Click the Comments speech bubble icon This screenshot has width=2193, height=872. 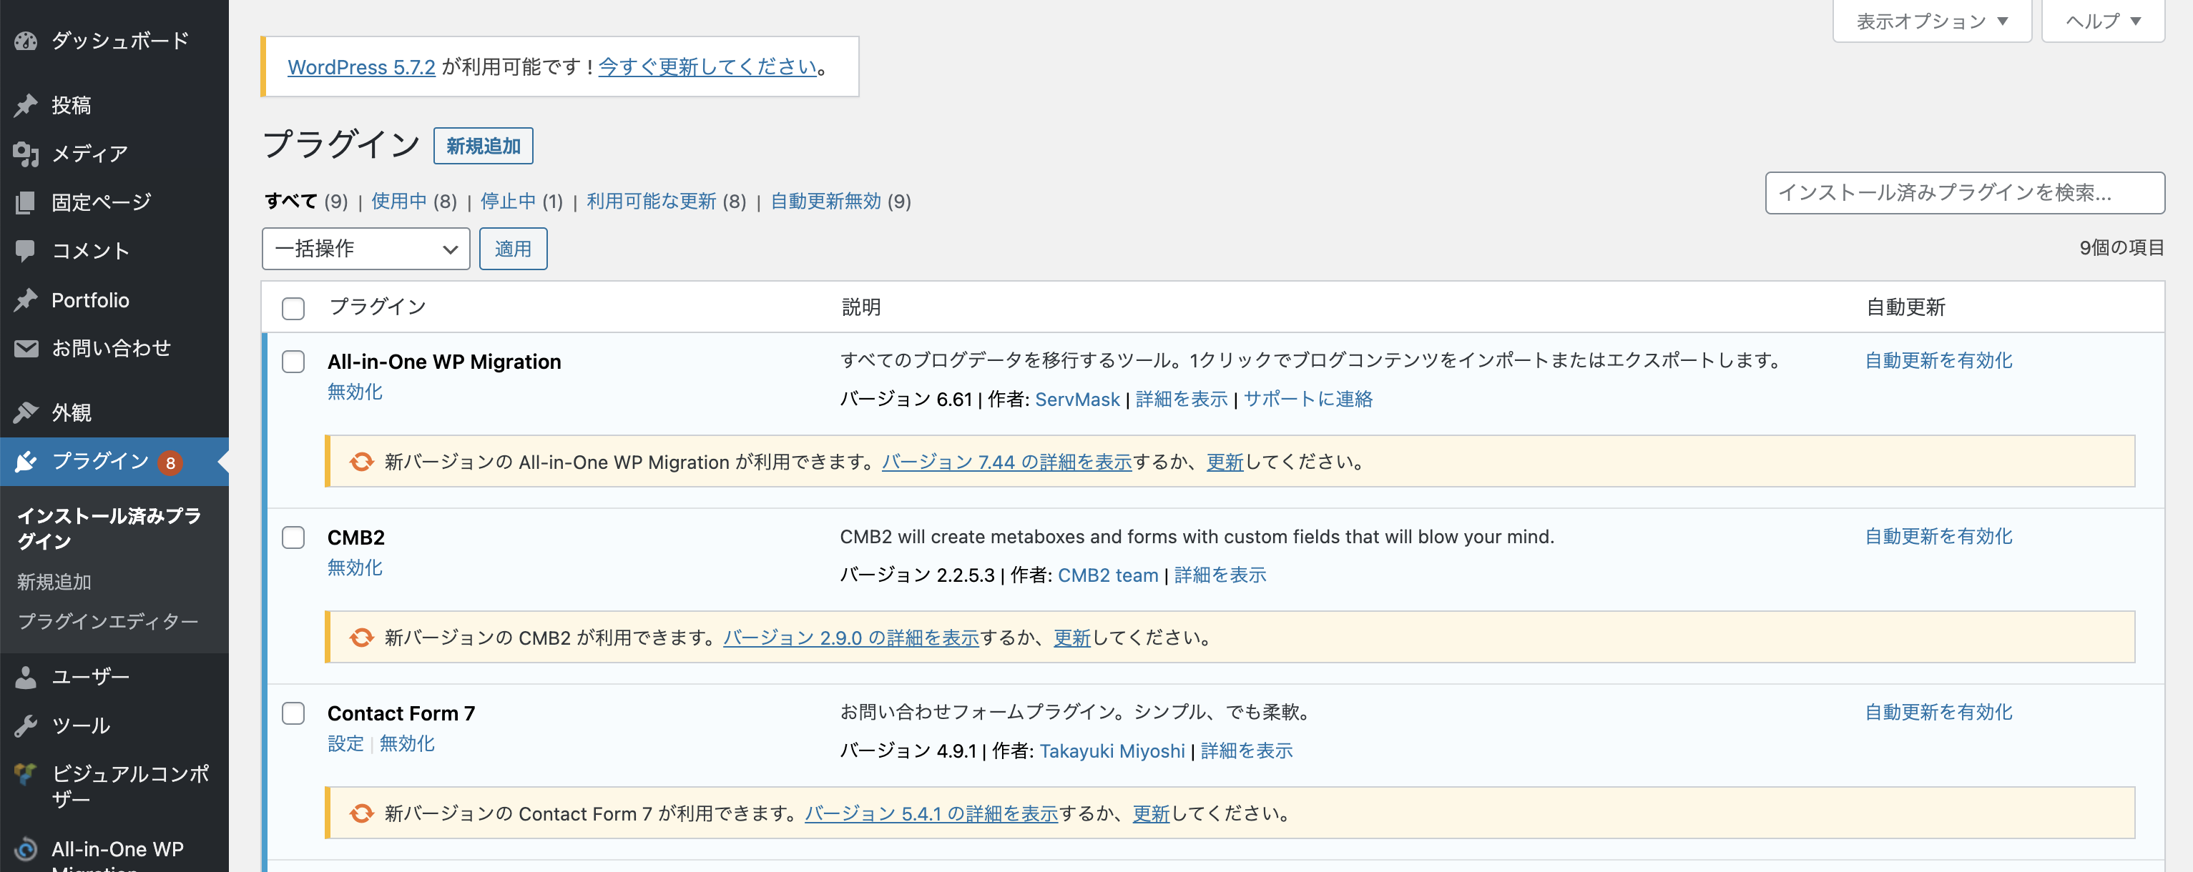click(x=26, y=251)
